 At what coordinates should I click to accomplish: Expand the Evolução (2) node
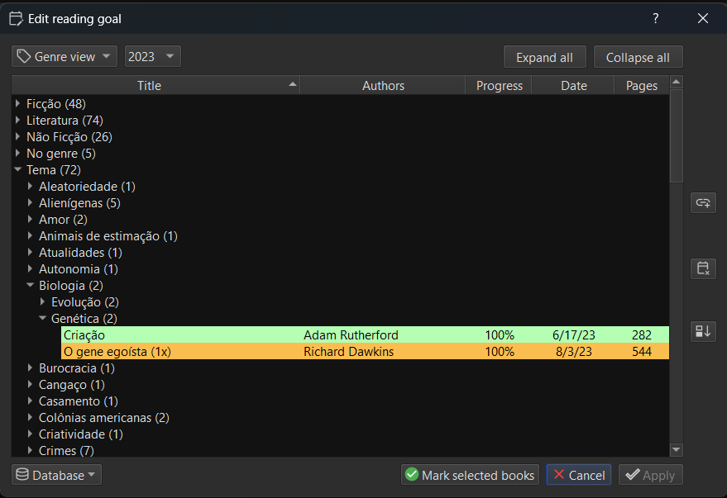43,302
